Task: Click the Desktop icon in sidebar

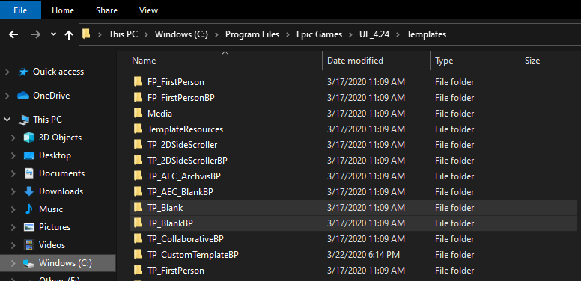Action: tap(29, 155)
